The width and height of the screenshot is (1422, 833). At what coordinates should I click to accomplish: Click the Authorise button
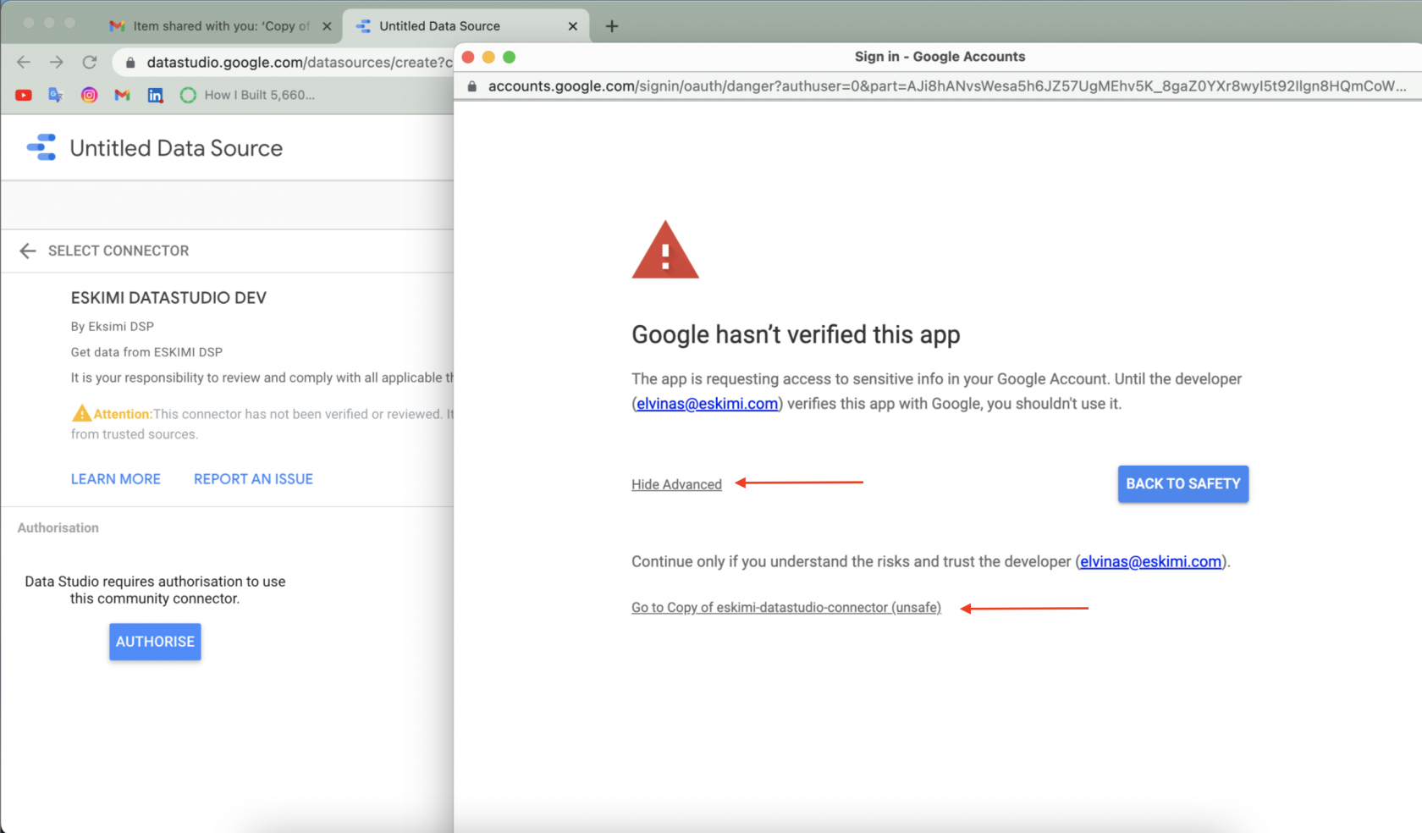(155, 642)
